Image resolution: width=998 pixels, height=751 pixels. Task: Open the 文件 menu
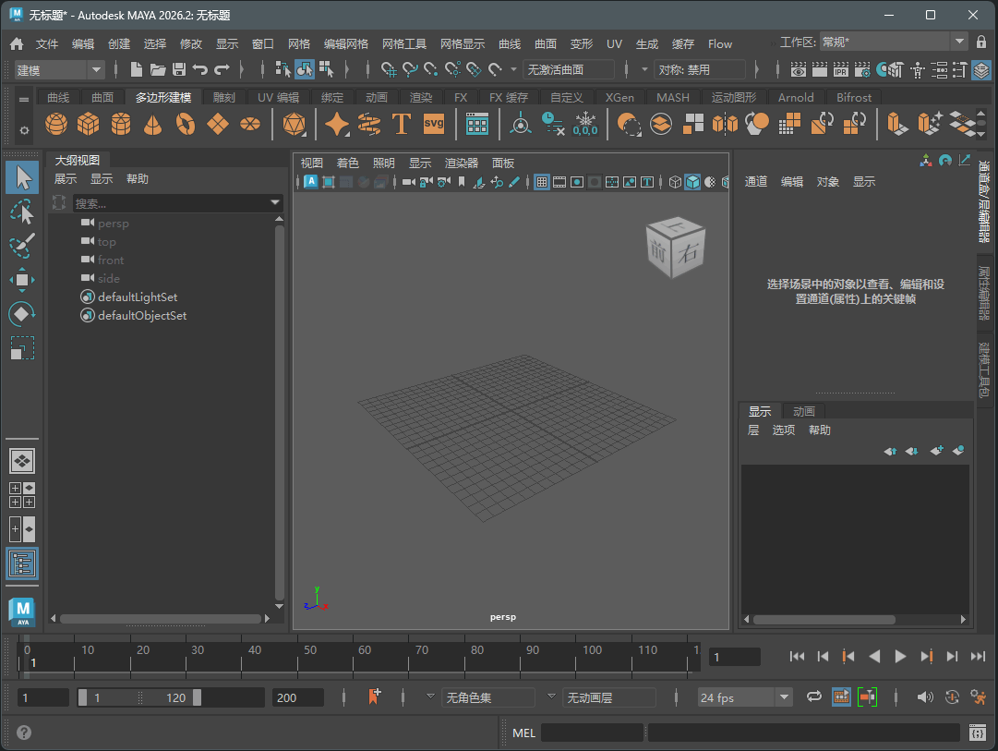(x=47, y=44)
